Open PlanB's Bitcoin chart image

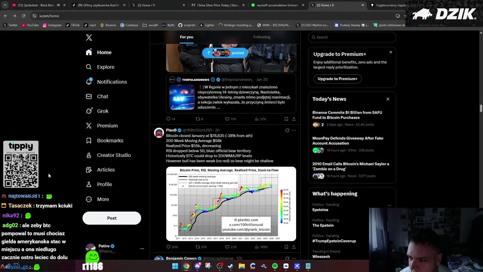pyautogui.click(x=231, y=204)
